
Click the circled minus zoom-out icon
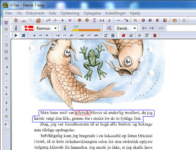click(x=87, y=20)
